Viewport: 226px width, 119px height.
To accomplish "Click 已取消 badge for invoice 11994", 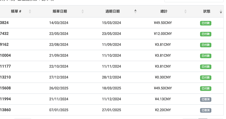I will coord(206,99).
